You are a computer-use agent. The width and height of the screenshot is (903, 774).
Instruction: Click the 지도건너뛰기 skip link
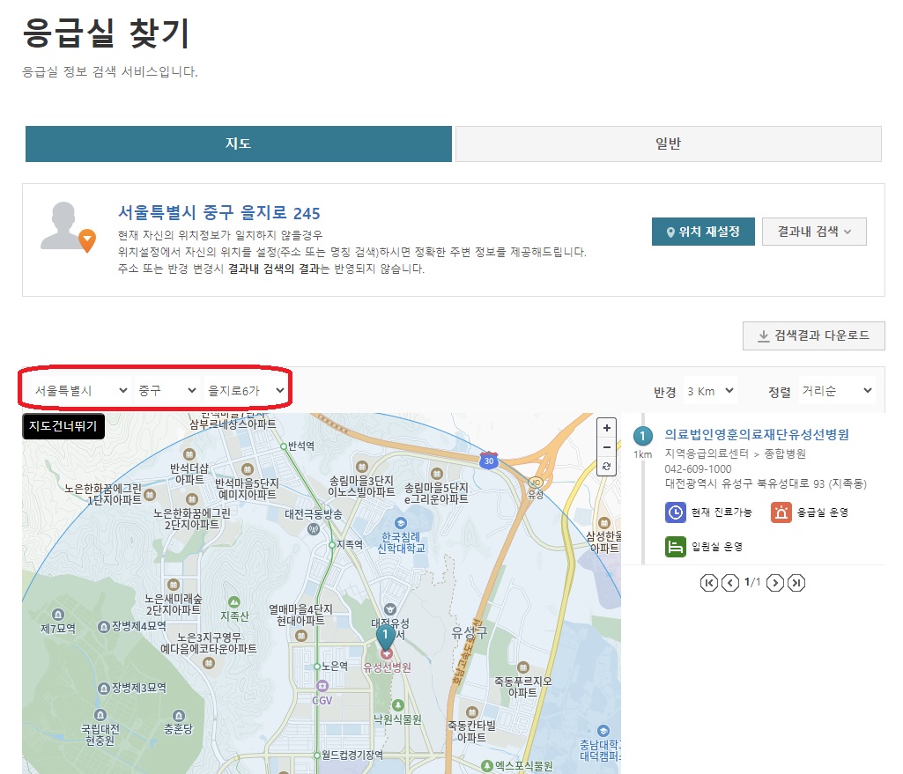tap(63, 426)
